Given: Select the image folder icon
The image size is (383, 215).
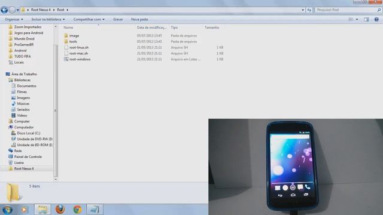Looking at the screenshot, I should (66, 36).
